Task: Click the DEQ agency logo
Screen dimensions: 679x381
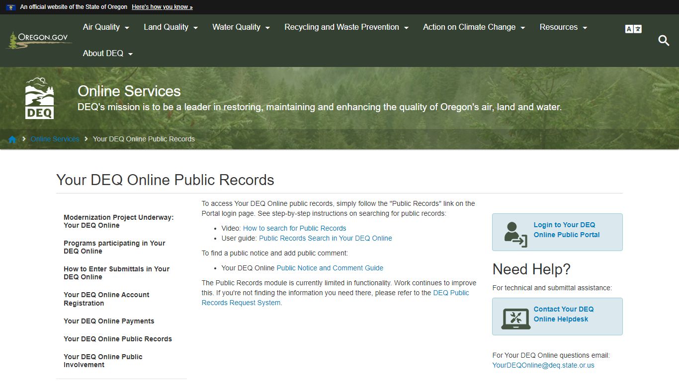Action: tap(39, 98)
